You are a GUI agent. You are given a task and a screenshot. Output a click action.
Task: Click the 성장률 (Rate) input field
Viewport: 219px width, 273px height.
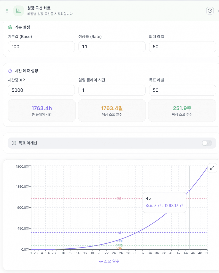point(112,47)
